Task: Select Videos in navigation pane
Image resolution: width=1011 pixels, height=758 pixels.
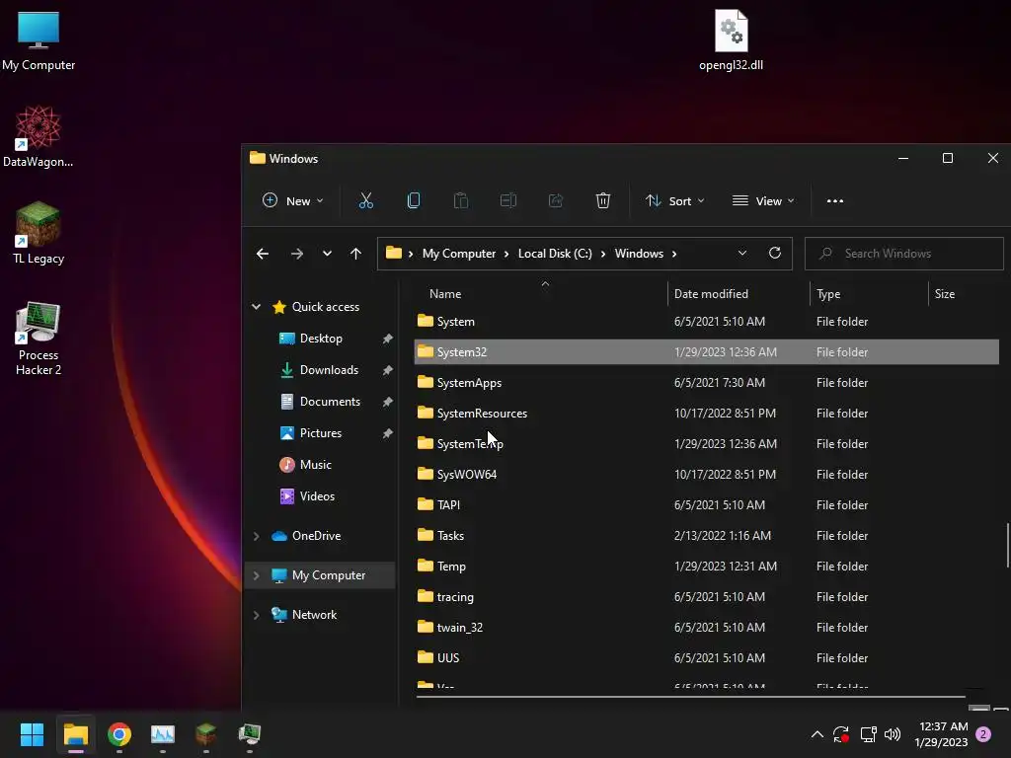Action: click(x=317, y=496)
